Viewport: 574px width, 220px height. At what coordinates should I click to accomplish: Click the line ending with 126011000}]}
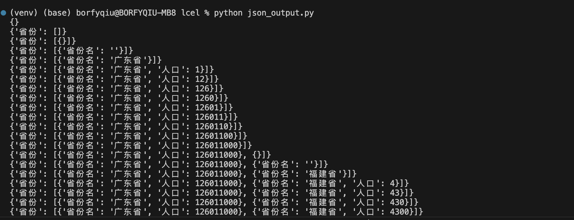tap(131, 145)
